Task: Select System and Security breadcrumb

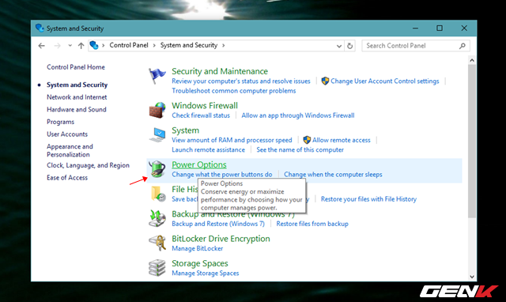Action: click(x=189, y=45)
